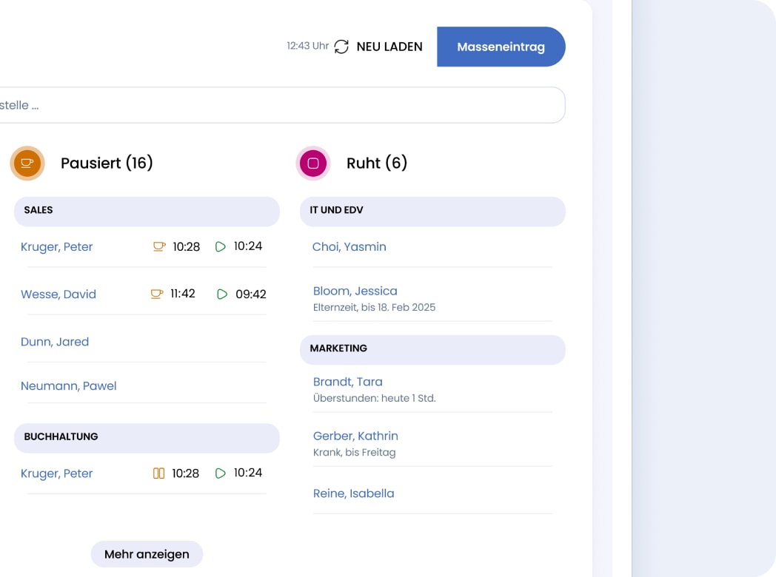Open the Masseneintrag button

coord(501,47)
